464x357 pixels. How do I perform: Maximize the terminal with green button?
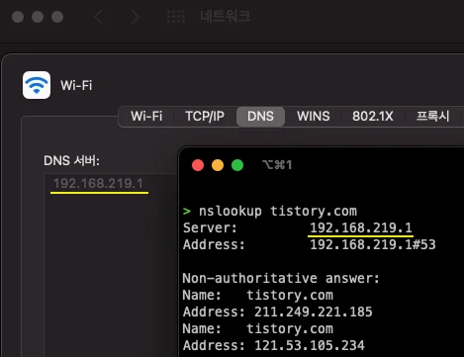237,165
